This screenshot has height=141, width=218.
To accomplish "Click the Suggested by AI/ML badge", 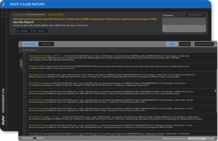I will (x=56, y=15).
